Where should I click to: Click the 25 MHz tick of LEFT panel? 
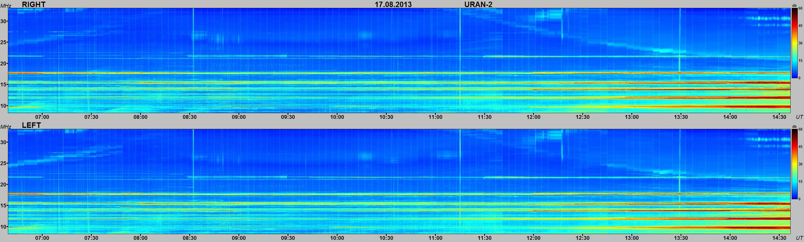(x=4, y=163)
